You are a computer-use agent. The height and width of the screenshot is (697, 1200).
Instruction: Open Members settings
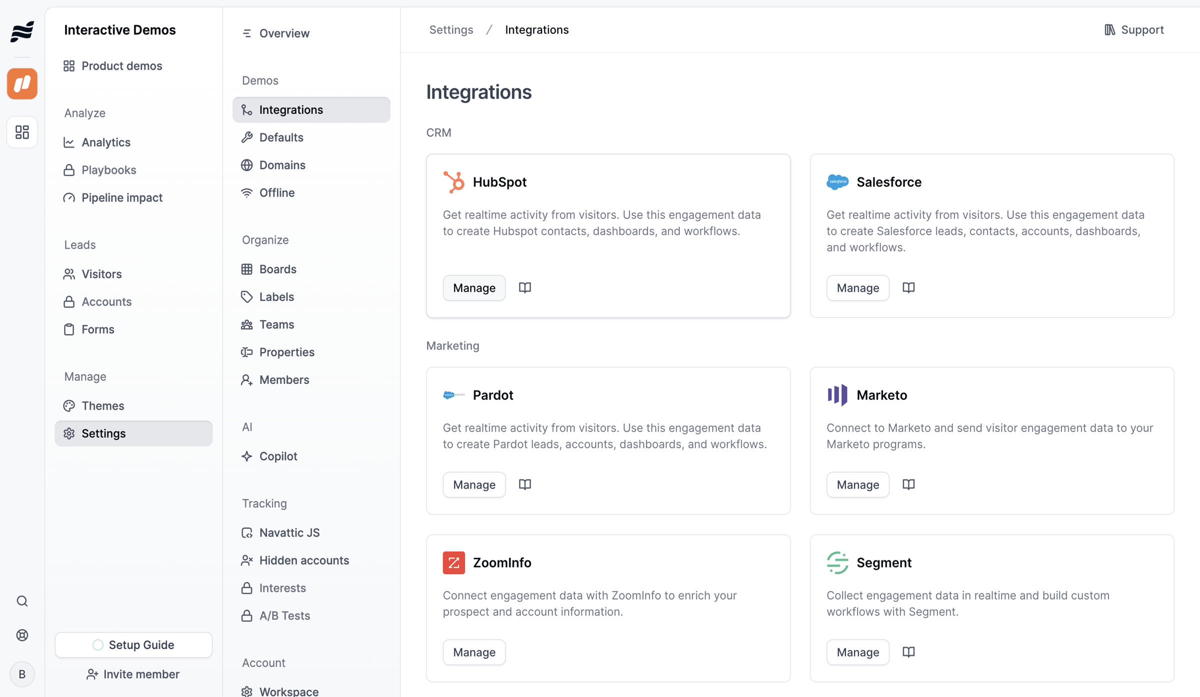pos(311,380)
